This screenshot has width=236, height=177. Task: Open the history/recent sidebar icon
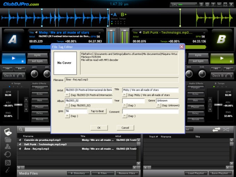[8, 154]
